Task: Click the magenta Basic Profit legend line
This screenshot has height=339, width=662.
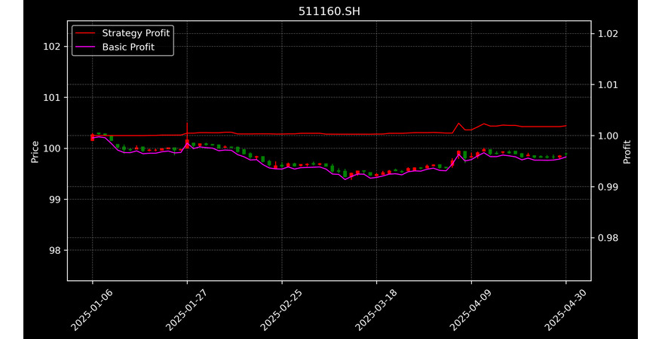Action: pyautogui.click(x=85, y=47)
